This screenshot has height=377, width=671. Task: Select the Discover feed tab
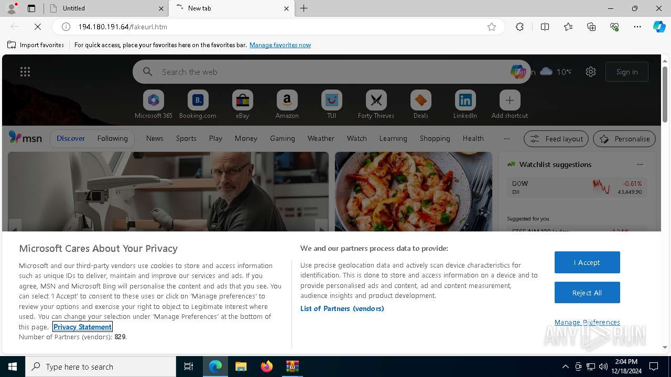click(x=71, y=138)
